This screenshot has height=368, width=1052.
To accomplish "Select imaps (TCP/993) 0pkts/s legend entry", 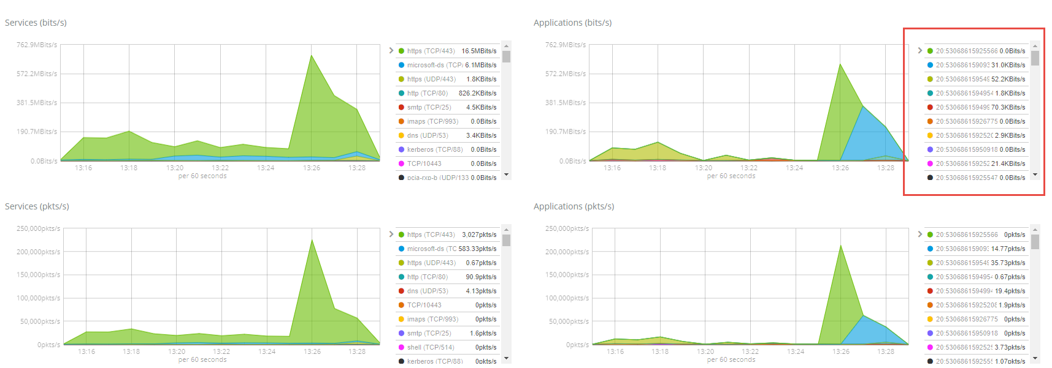I will click(448, 319).
